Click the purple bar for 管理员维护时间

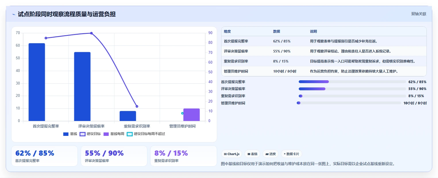coord(191,115)
